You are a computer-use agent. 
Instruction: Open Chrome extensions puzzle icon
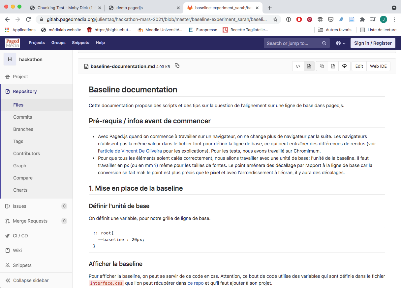point(362,19)
